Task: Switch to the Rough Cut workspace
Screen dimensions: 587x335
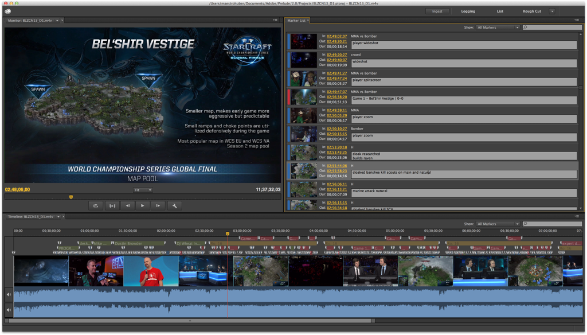Action: (x=531, y=11)
